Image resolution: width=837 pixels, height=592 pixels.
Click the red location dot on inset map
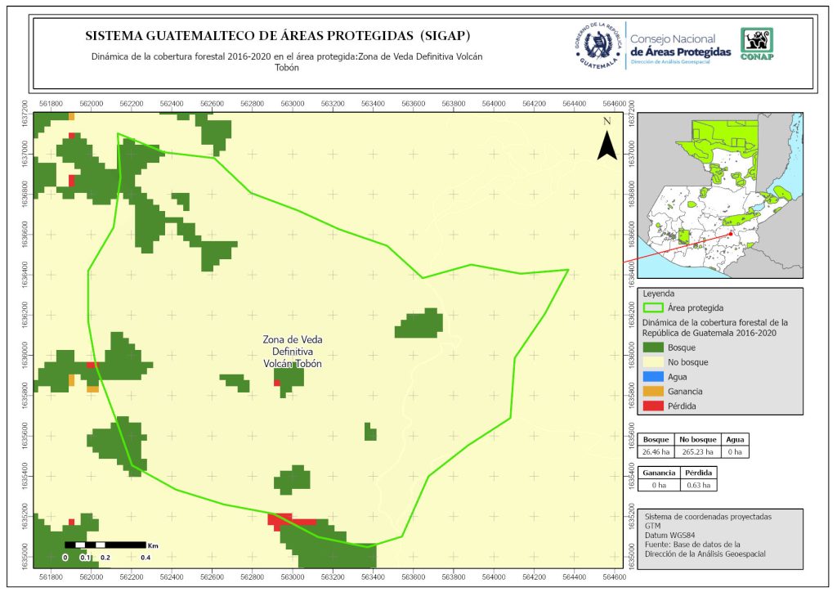click(x=730, y=232)
